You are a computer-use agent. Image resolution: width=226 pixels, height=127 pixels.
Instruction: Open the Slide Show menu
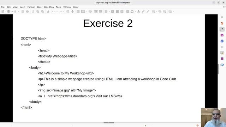(49, 7)
